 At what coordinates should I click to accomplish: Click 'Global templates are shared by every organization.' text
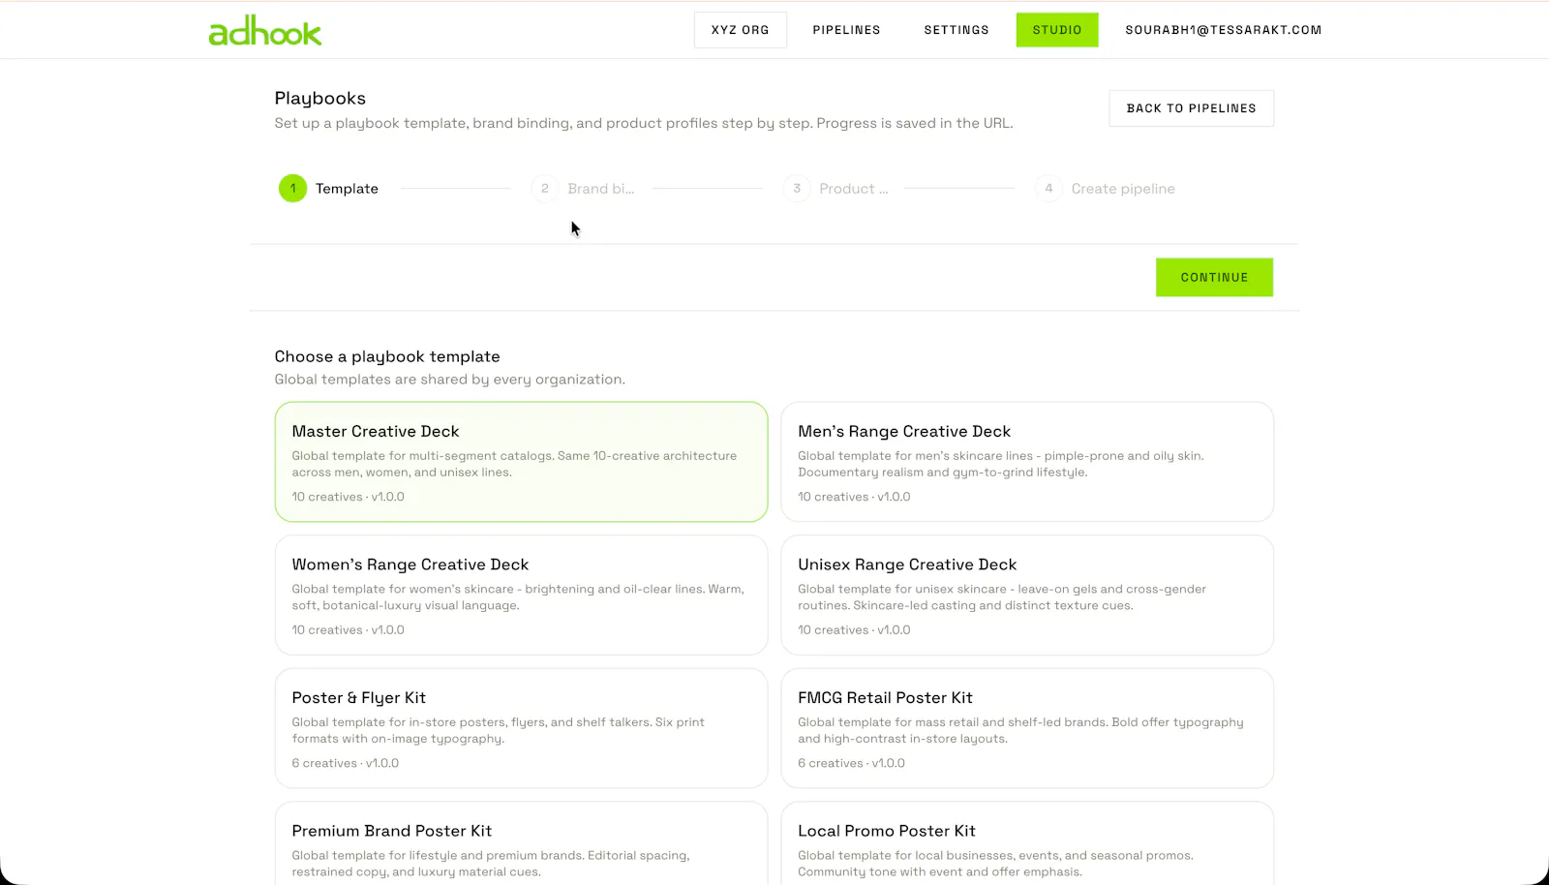pyautogui.click(x=449, y=380)
